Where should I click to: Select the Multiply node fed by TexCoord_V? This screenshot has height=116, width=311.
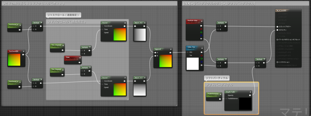click(37, 83)
